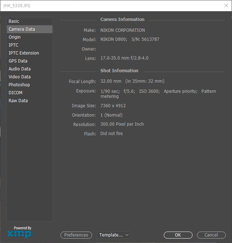Cancel the file info dialog
The image size is (232, 243).
click(x=211, y=235)
